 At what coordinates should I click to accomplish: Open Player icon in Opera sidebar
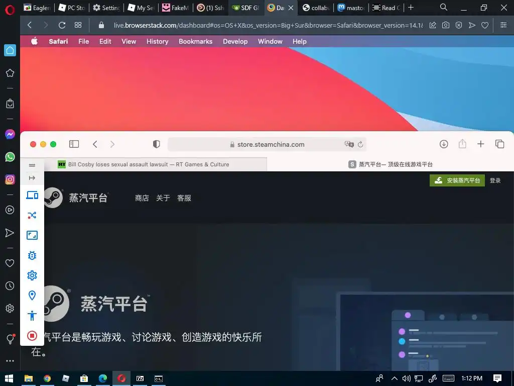click(x=10, y=210)
